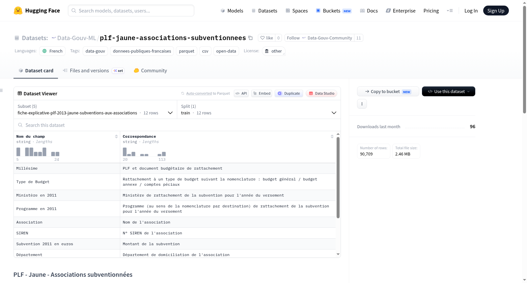Click the Duplicate button

289,93
